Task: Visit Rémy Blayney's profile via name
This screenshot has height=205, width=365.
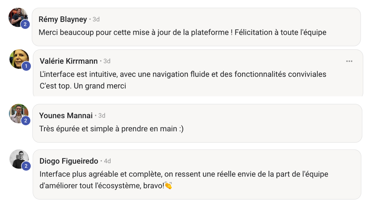Action: [63, 19]
